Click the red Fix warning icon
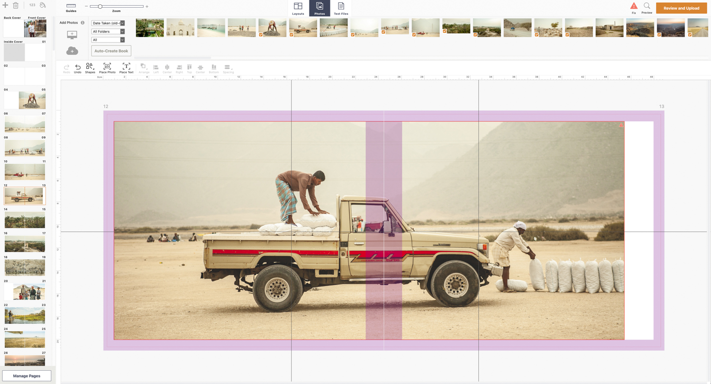Viewport: 711px width, 384px height. 634,6
